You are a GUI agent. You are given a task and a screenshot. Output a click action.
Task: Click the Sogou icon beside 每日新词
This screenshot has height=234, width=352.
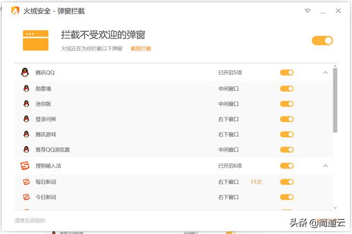pos(26,182)
